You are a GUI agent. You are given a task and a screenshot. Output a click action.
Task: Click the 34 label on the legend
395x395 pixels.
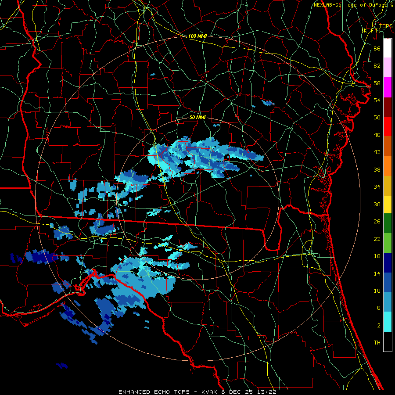(377, 187)
